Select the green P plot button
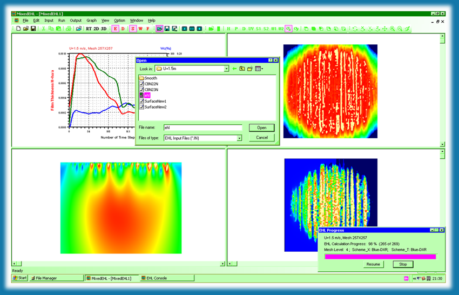The height and width of the screenshot is (295, 459). click(236, 29)
